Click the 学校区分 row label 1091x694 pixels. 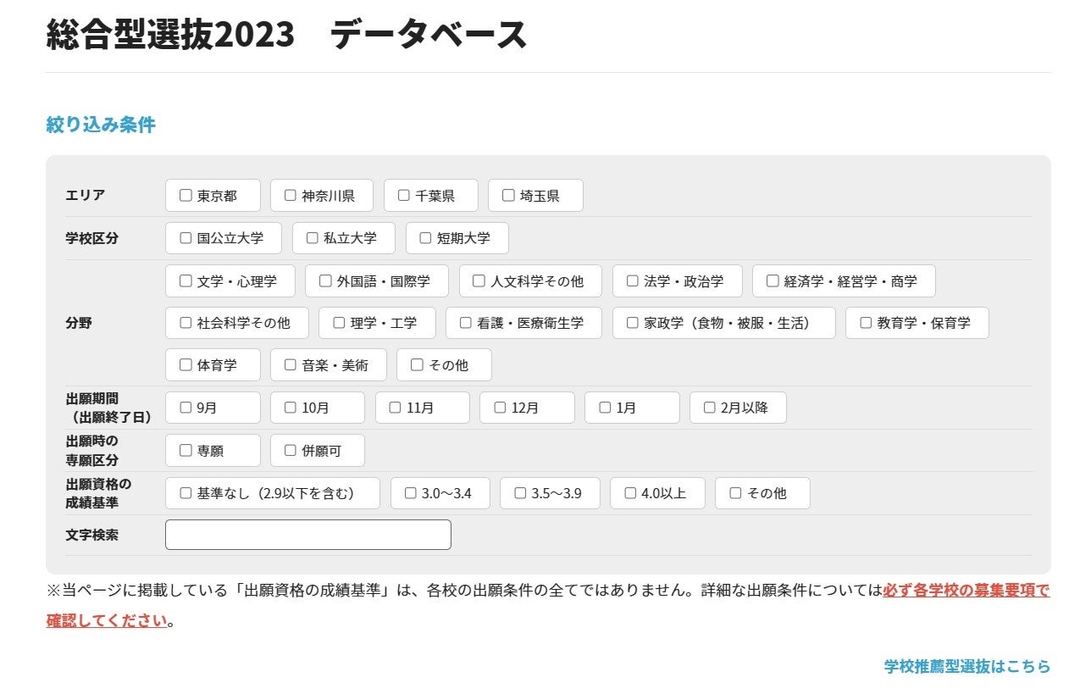tap(92, 238)
